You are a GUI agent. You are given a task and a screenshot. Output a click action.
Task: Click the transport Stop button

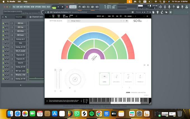62,7
